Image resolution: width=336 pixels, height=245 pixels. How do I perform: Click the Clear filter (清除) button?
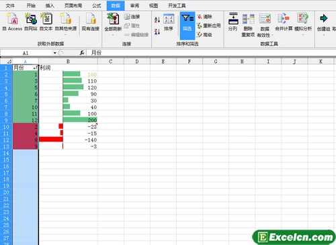coord(204,17)
